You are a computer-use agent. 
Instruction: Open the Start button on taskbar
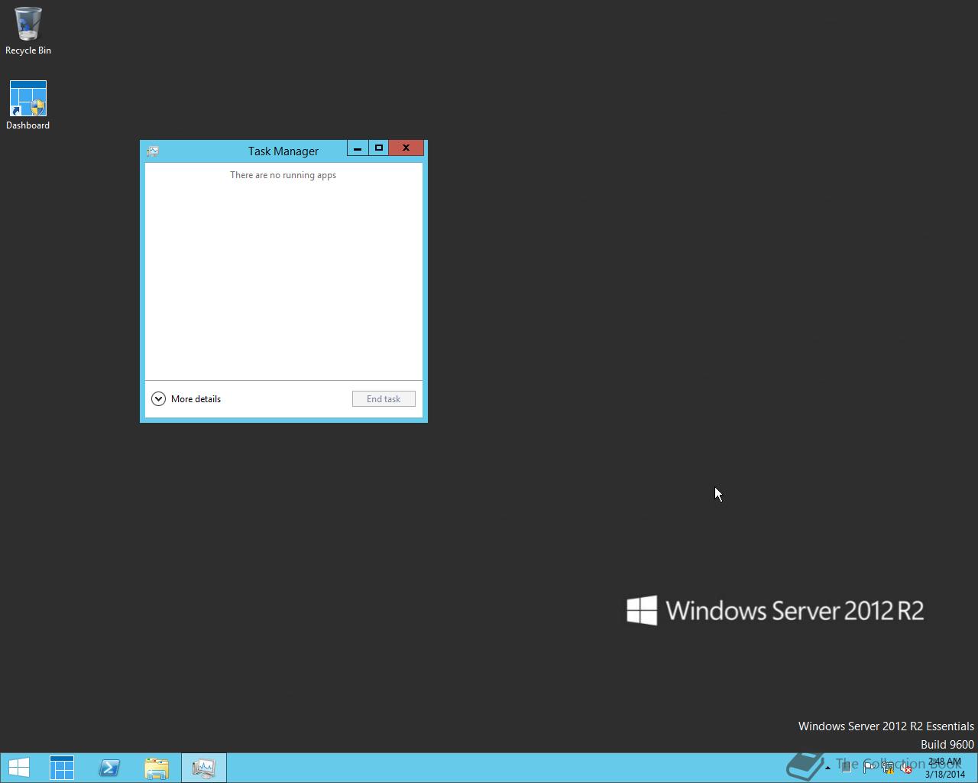point(18,768)
